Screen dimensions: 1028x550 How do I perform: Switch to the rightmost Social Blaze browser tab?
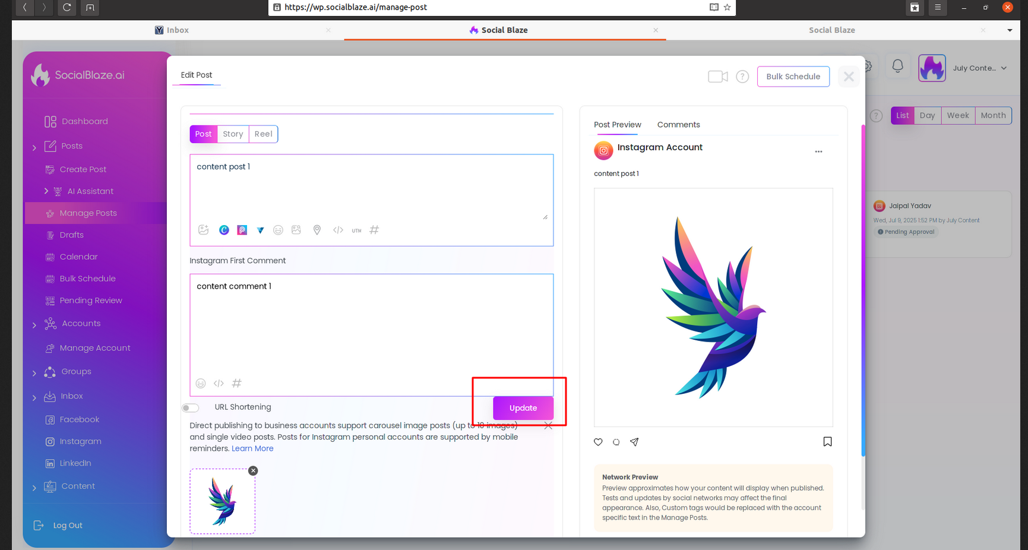[x=831, y=30]
